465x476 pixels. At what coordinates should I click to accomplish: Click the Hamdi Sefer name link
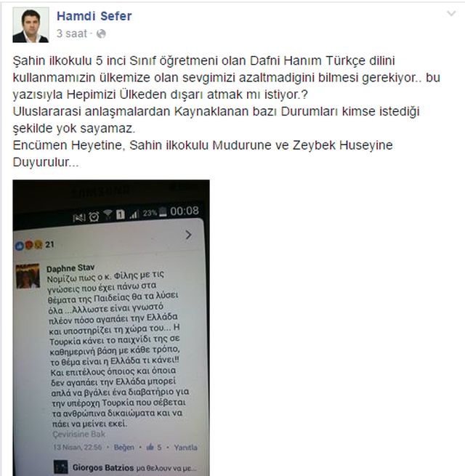pyautogui.click(x=94, y=16)
